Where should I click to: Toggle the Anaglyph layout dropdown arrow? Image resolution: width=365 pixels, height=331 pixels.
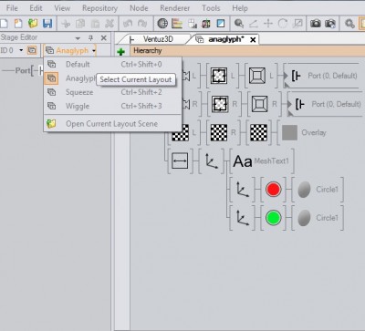pos(94,50)
